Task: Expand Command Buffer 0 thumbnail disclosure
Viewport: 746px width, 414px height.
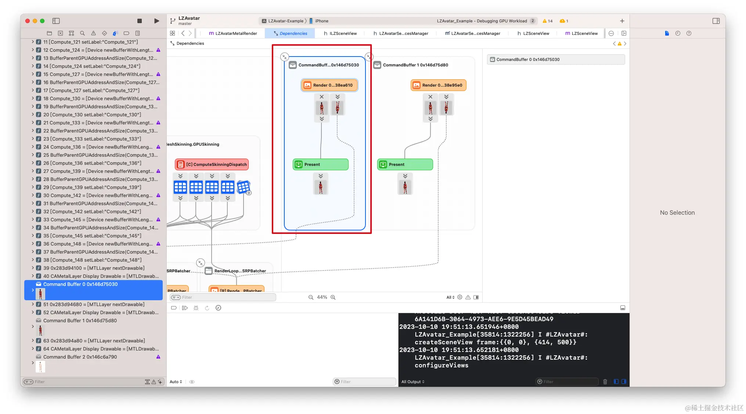Action: (33, 290)
